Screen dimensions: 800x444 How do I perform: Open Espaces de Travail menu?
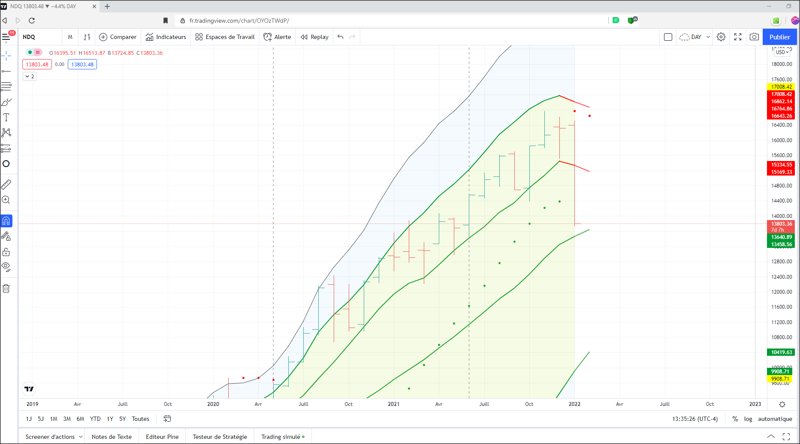pos(225,37)
